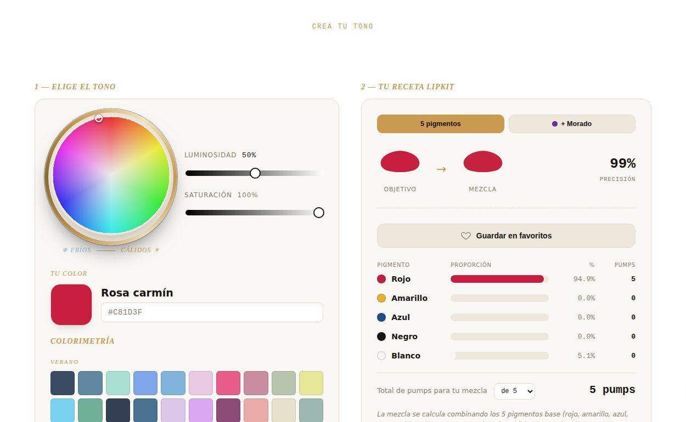Click the heart icon in Guardar en favoritos
Screen dimensions: 686x422
pyautogui.click(x=466, y=236)
